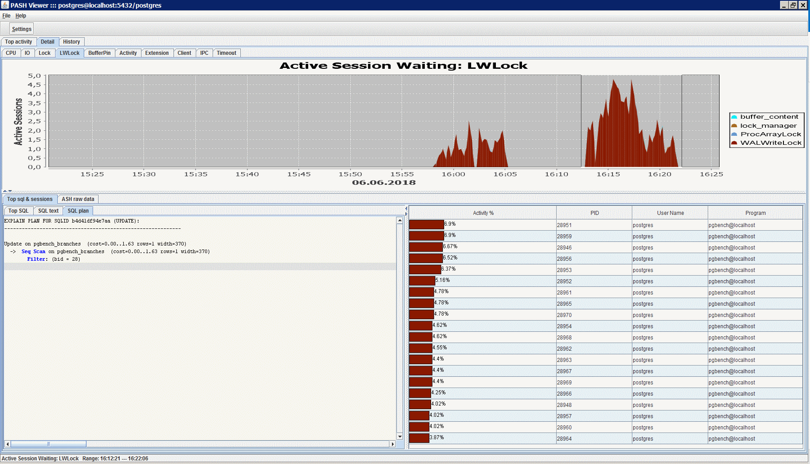Viewport: 810px width, 464px height.
Task: Open the File menu
Action: [6, 15]
